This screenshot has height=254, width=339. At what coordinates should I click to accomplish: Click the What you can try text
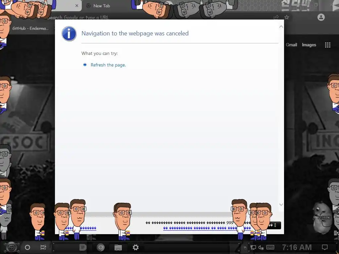pos(99,53)
